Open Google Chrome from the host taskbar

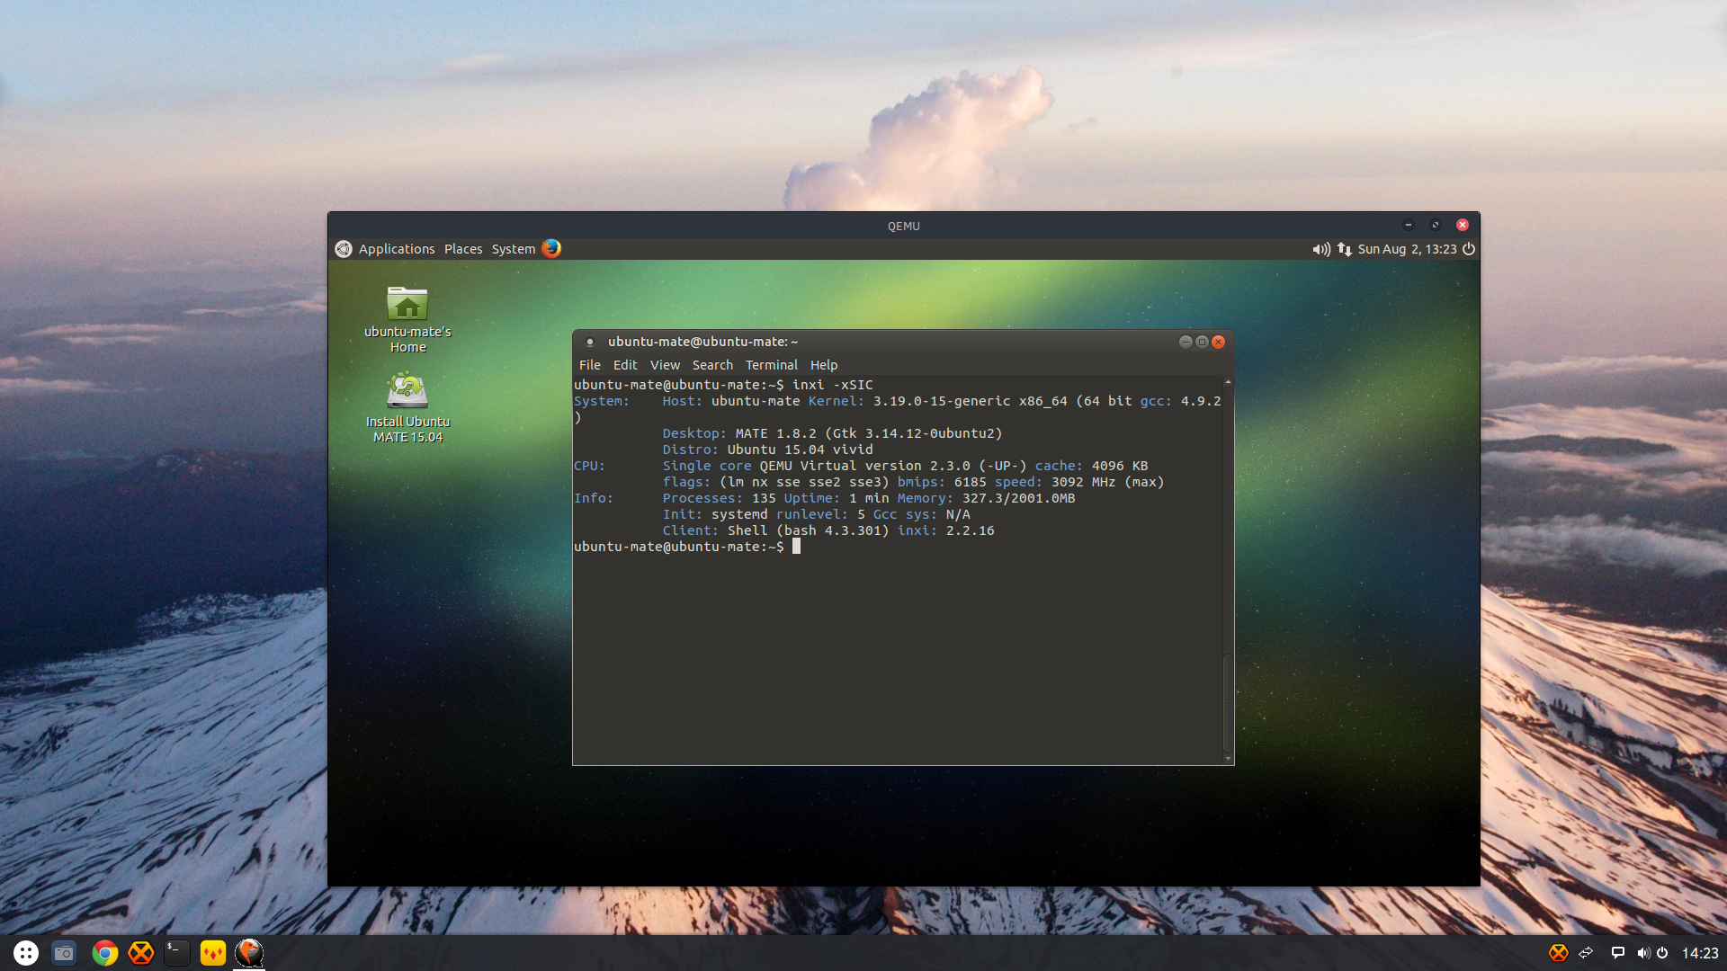104,953
